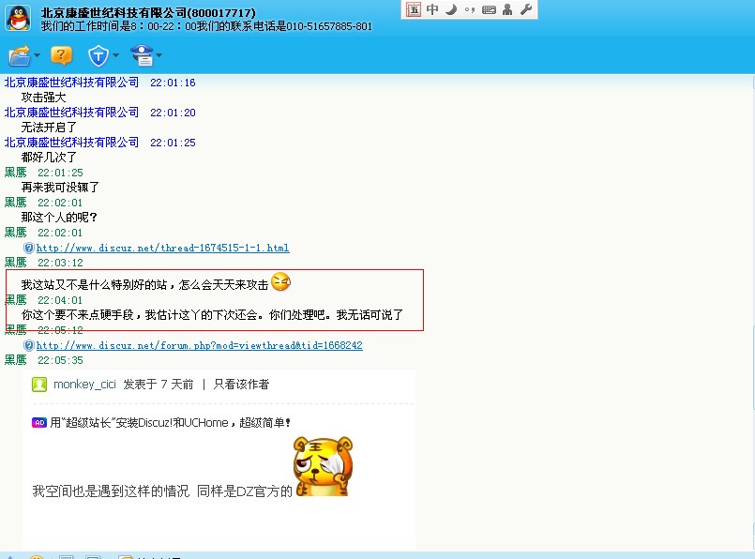Toggle the punctuation mode icon in IME bar
This screenshot has width=755, height=559.
[x=470, y=9]
